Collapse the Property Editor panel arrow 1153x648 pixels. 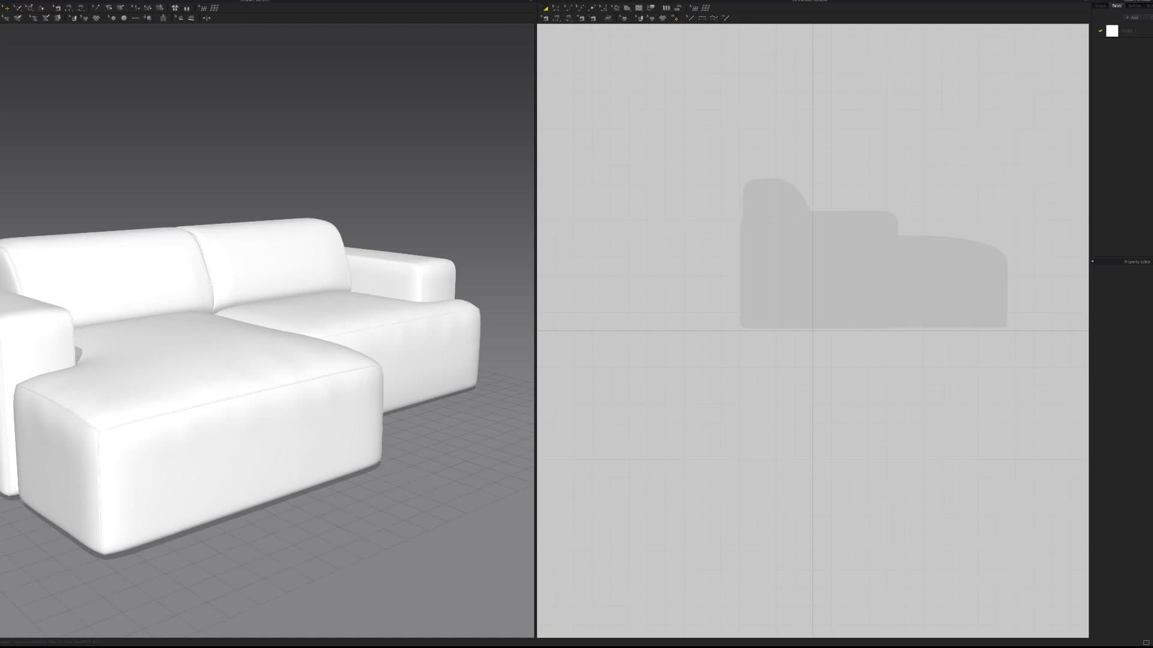click(x=1092, y=262)
